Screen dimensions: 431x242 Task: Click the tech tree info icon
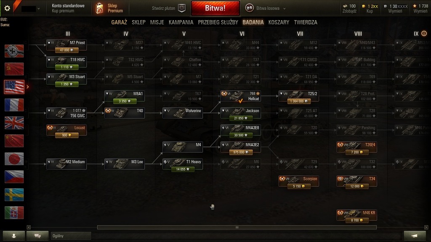[x=424, y=34]
